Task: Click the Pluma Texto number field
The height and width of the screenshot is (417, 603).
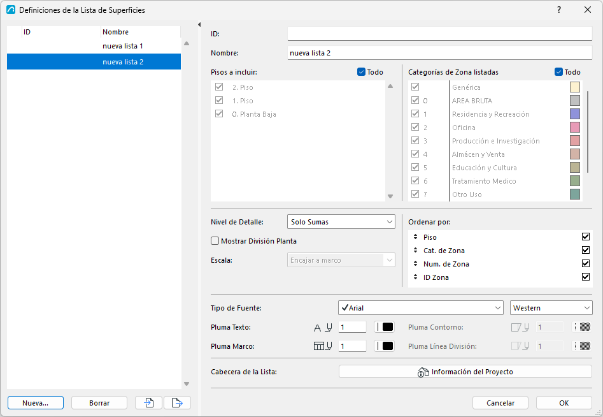Action: pos(352,327)
